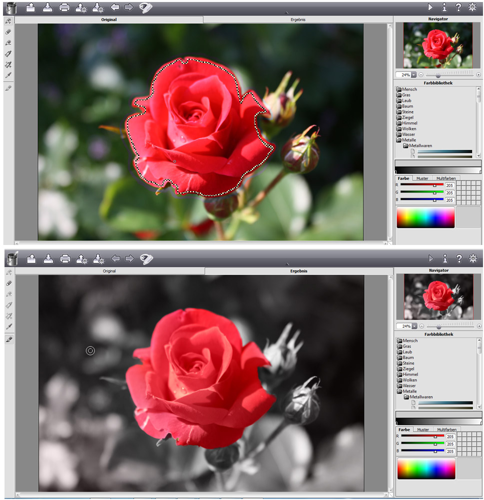Pick a color from lower window's spectrum
Screen dimensions: 484x500
[x=426, y=469]
